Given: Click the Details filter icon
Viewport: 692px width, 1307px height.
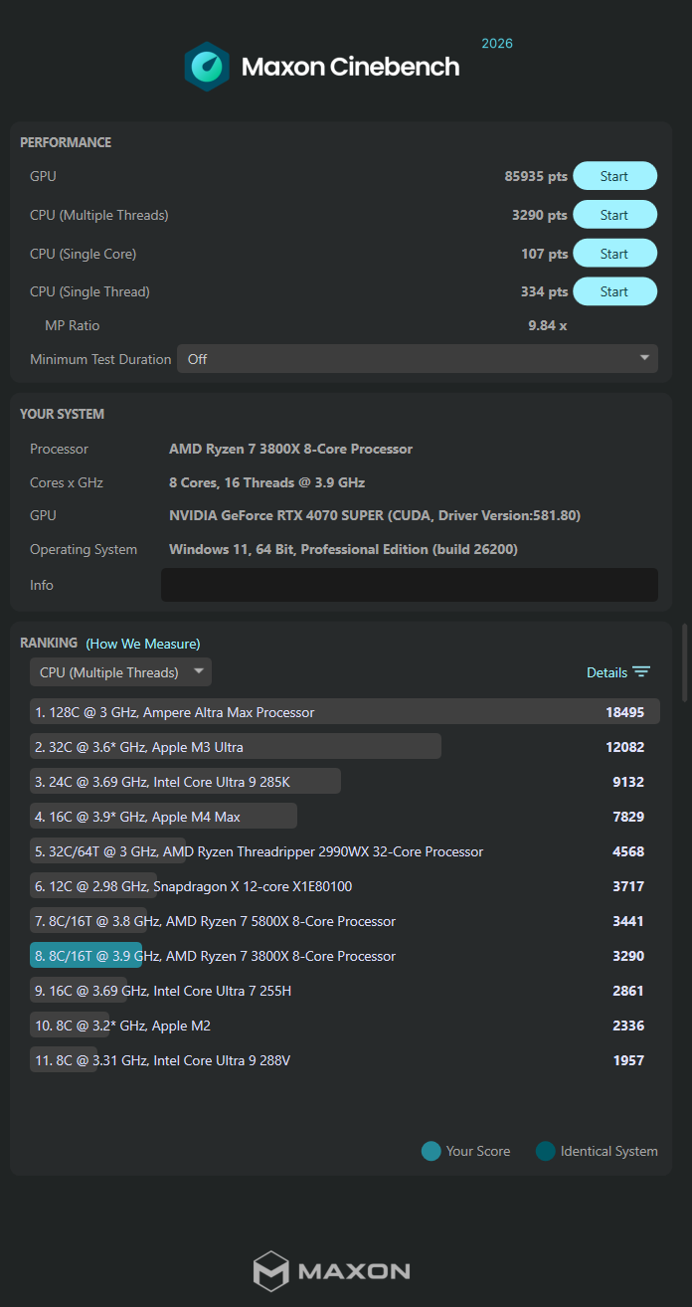Looking at the screenshot, I should 641,672.
